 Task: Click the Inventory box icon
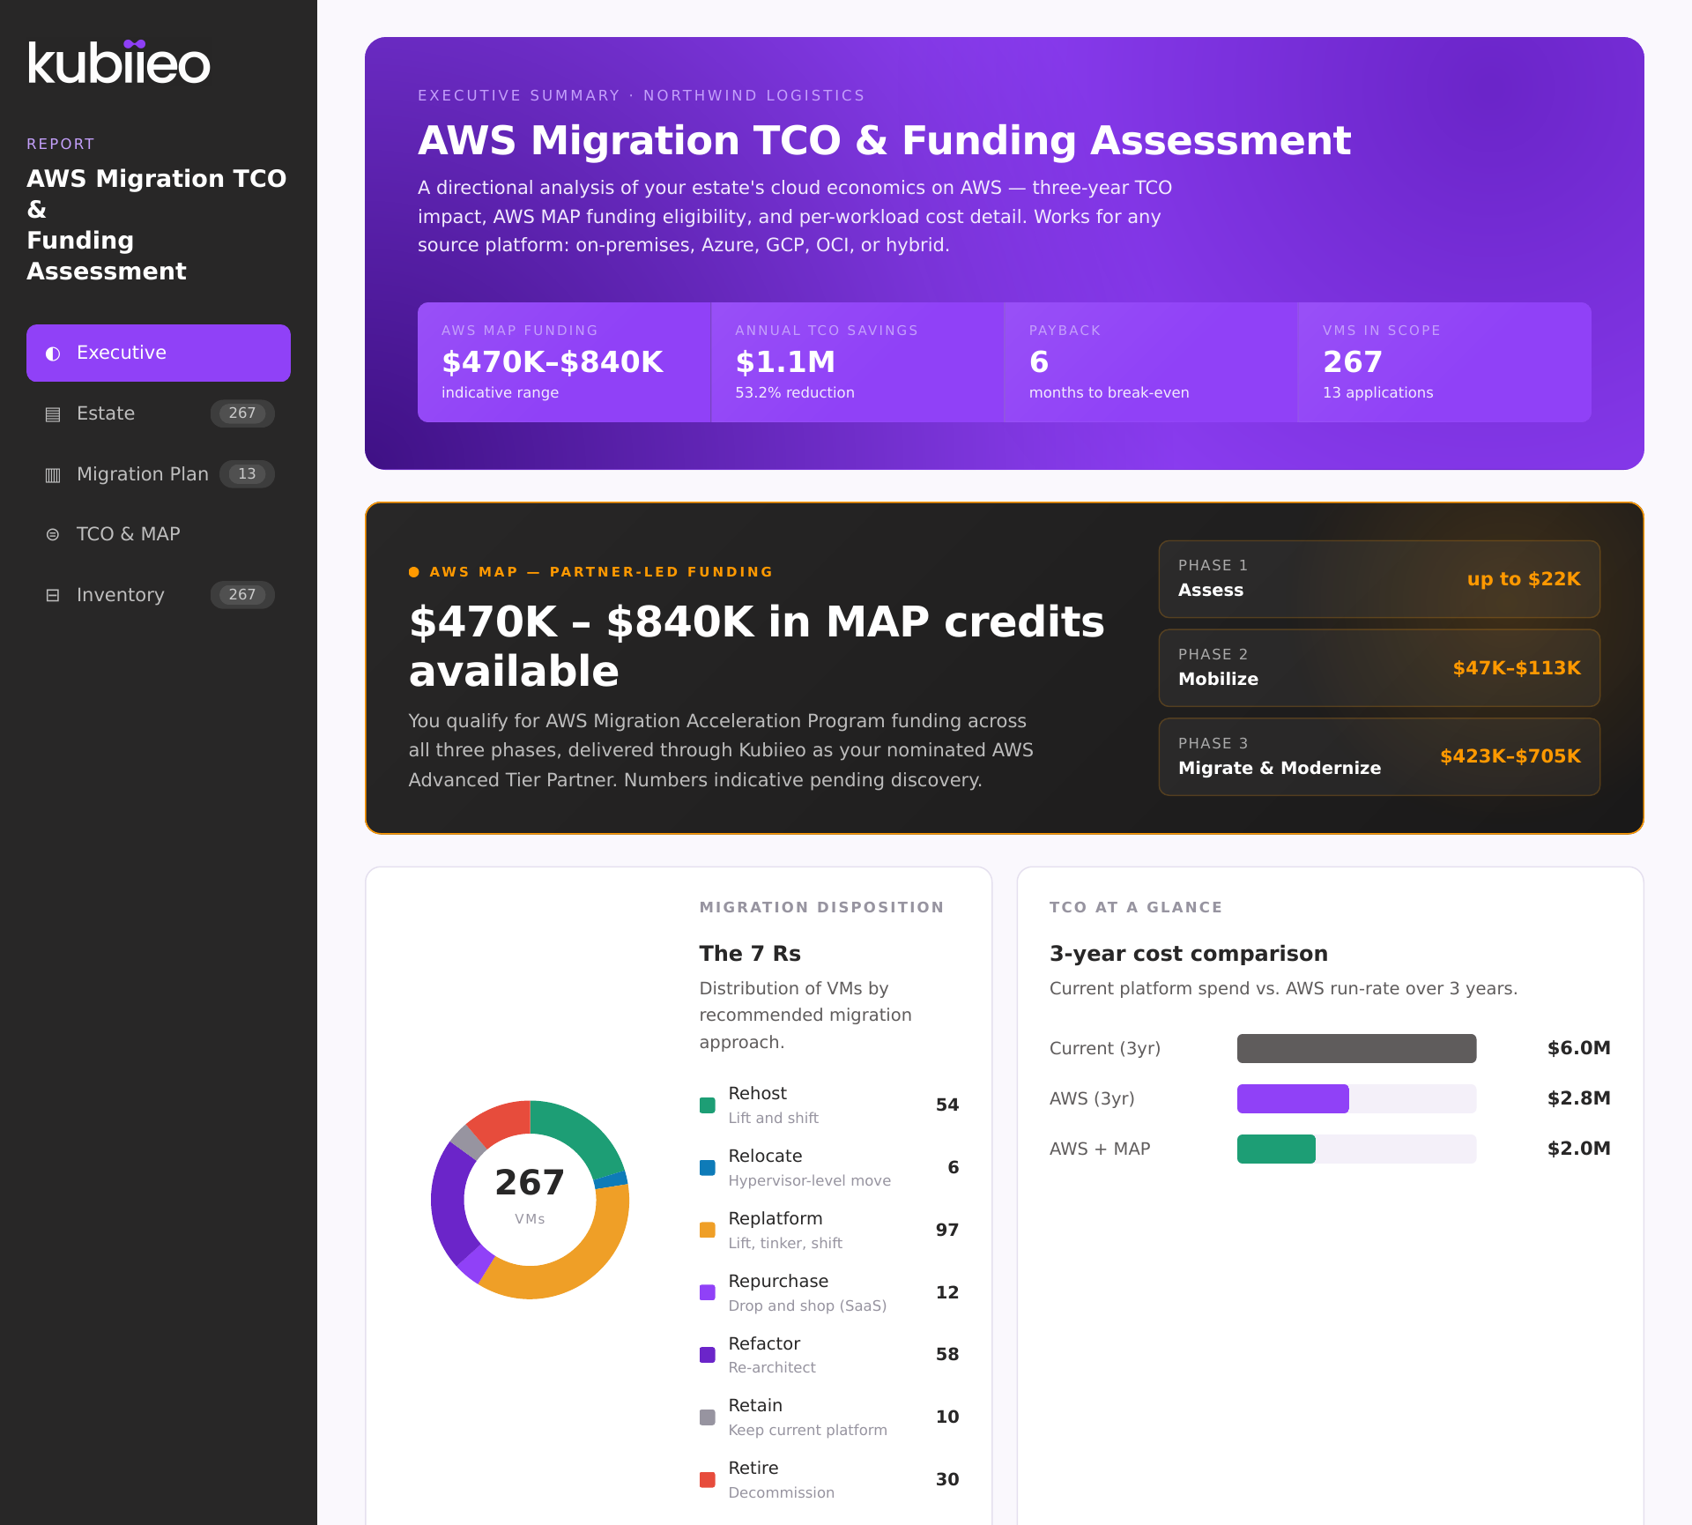53,596
